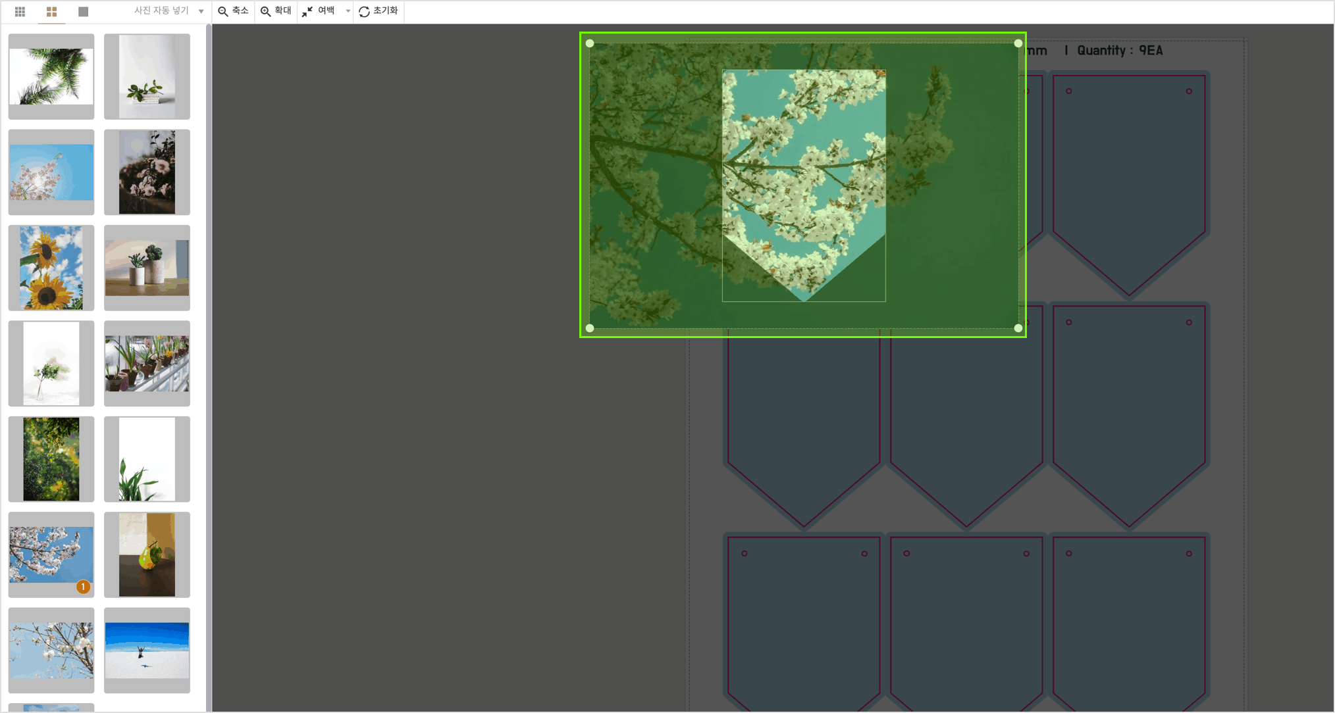Viewport: 1335px width, 713px height.
Task: Choose the plant on books photo thumbnail
Action: [x=147, y=76]
